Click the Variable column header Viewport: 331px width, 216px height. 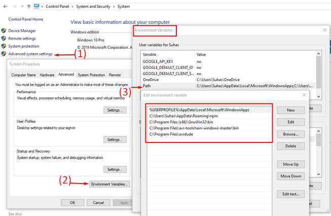coord(168,54)
